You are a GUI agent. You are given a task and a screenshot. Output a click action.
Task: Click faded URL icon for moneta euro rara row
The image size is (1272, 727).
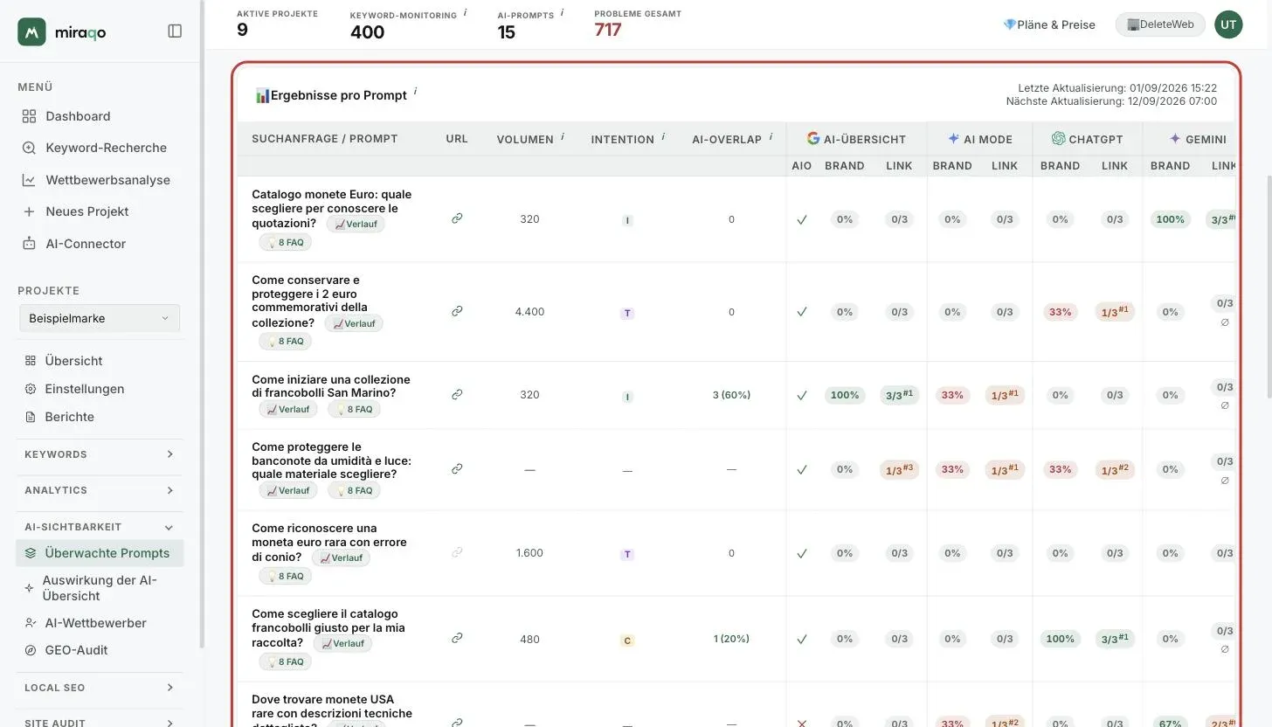point(457,552)
